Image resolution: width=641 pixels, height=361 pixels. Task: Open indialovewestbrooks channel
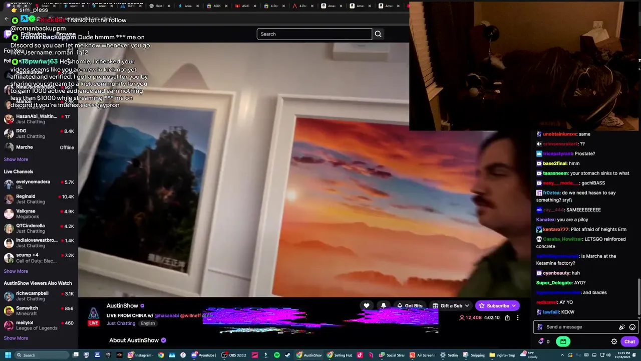click(39, 243)
